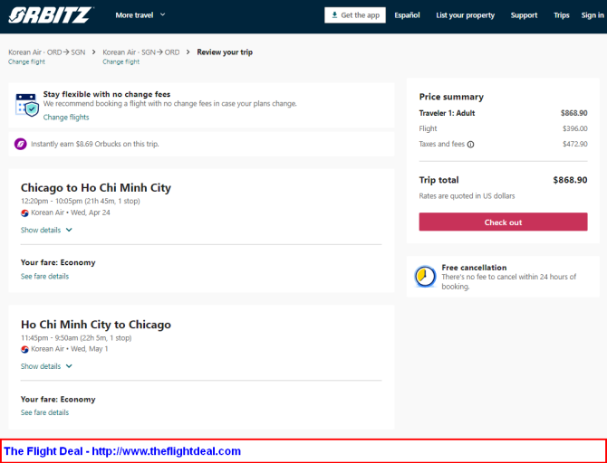607x463 pixels.
Task: Click Instantly earn $8.69 Orbucks text
Action: [x=95, y=144]
